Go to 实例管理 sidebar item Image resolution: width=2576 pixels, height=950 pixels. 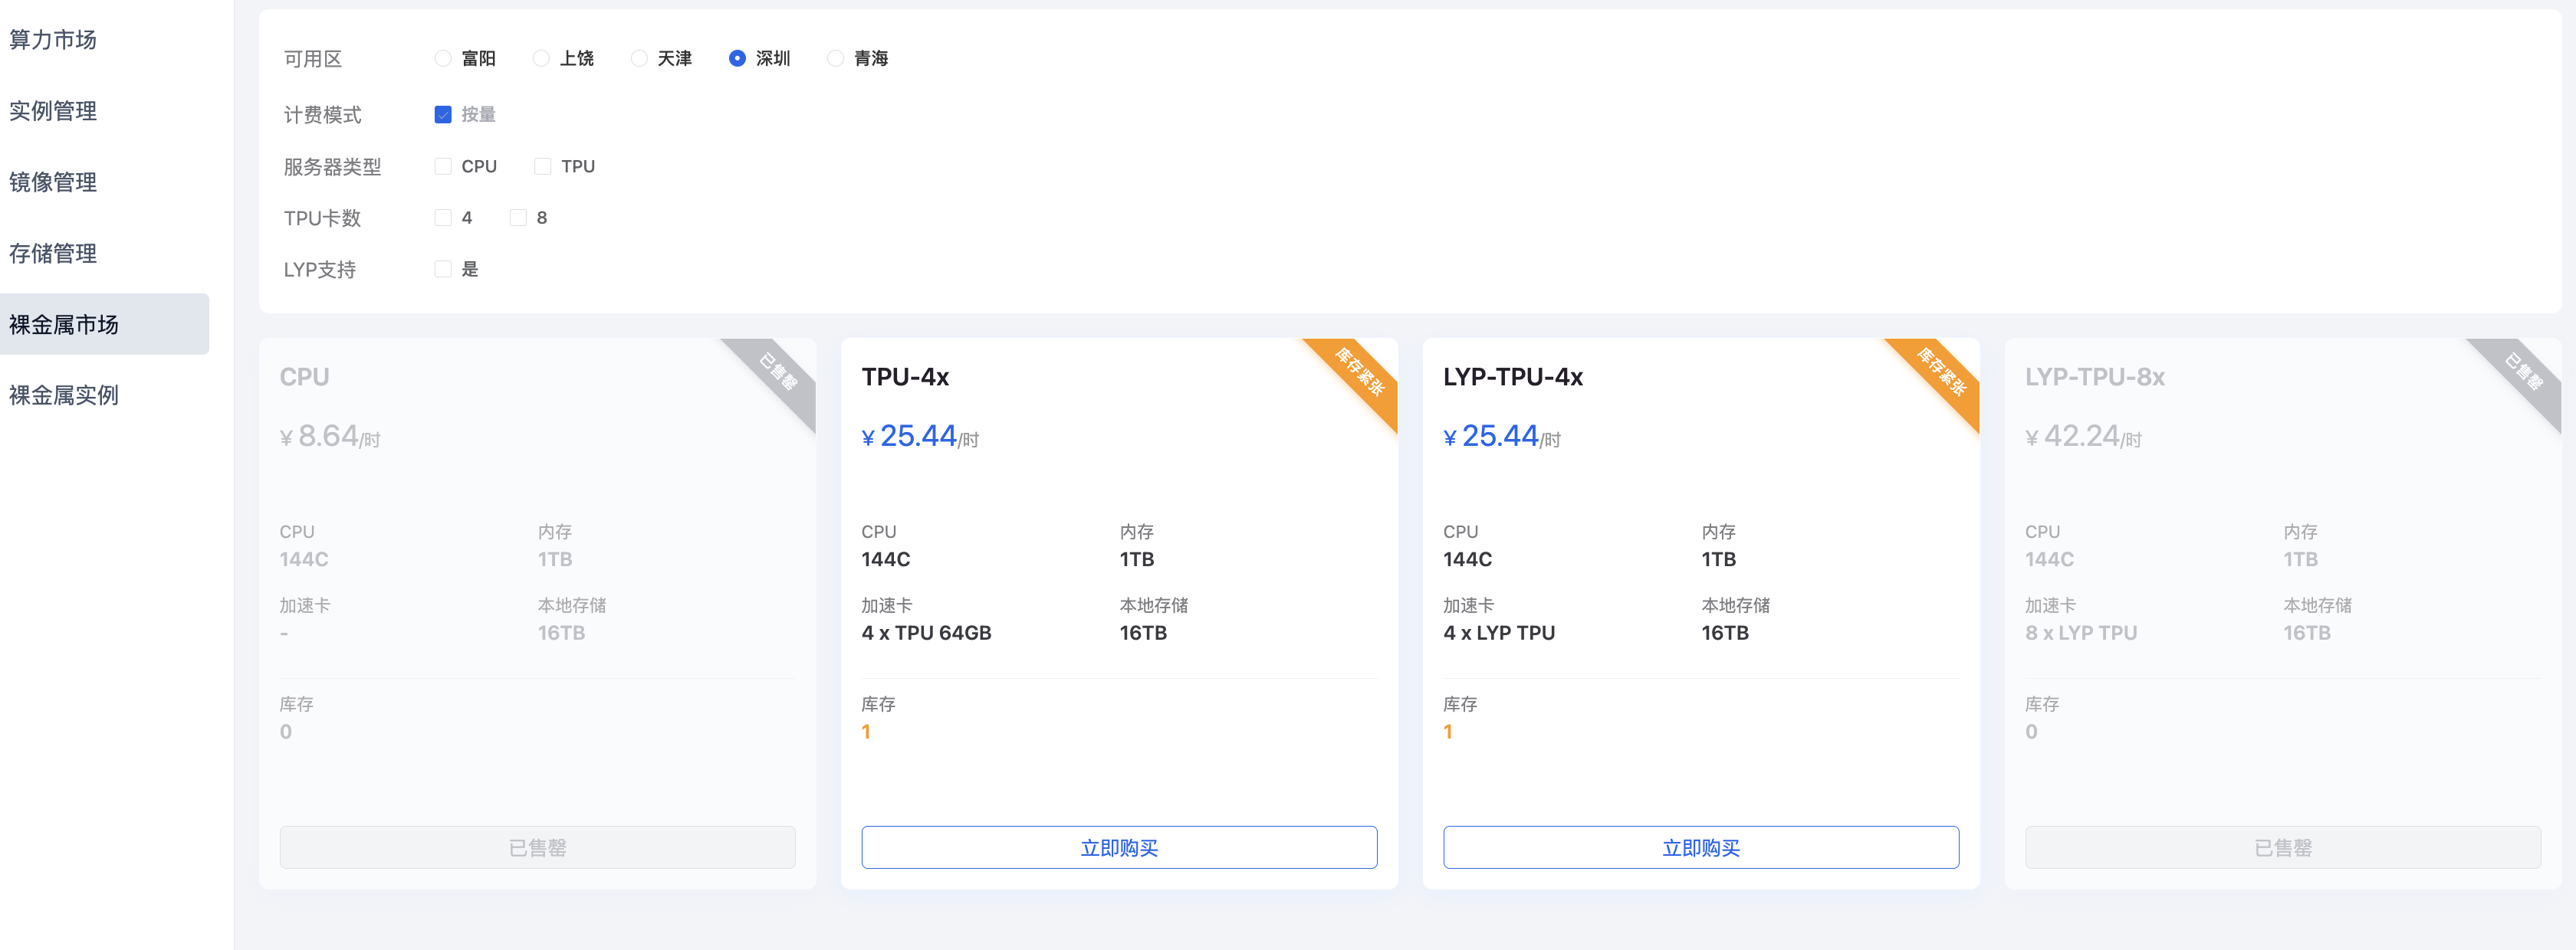pos(53,111)
